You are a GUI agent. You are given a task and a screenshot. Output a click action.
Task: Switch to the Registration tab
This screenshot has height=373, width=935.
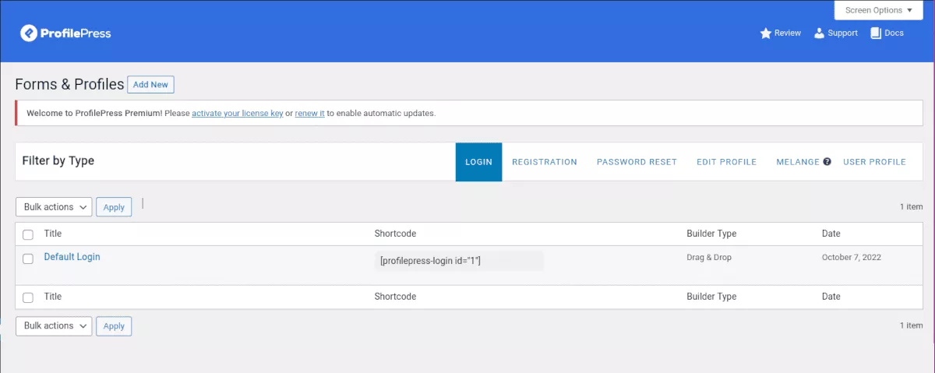[x=545, y=162]
